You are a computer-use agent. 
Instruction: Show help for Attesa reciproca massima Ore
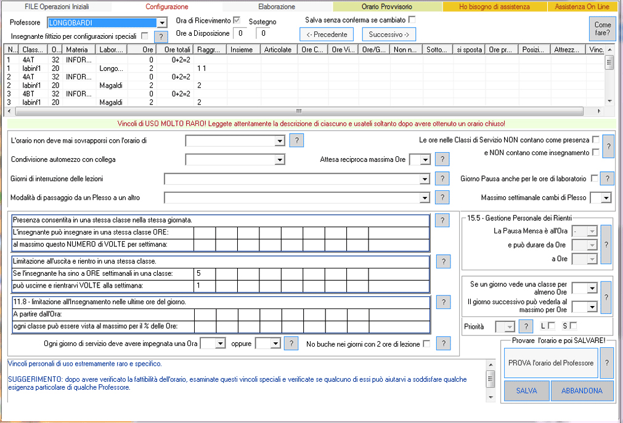click(x=442, y=159)
